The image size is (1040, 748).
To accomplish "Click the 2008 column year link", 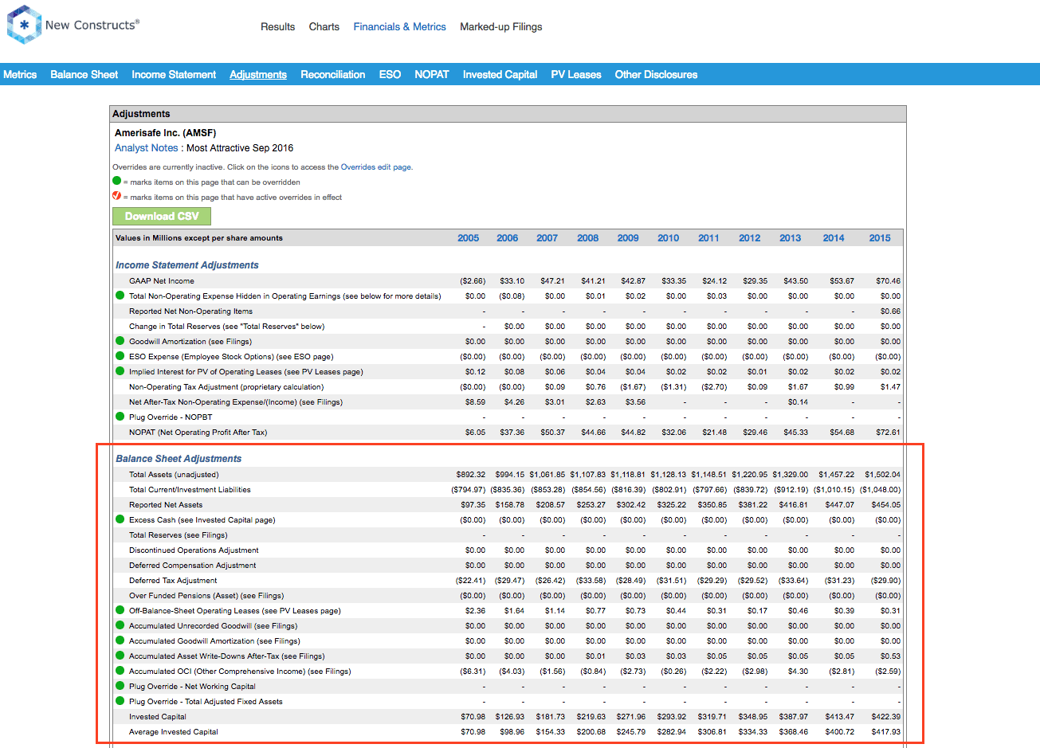I will (588, 238).
